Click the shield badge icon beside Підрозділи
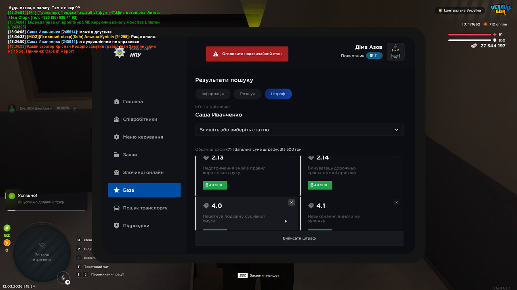 coord(117,226)
